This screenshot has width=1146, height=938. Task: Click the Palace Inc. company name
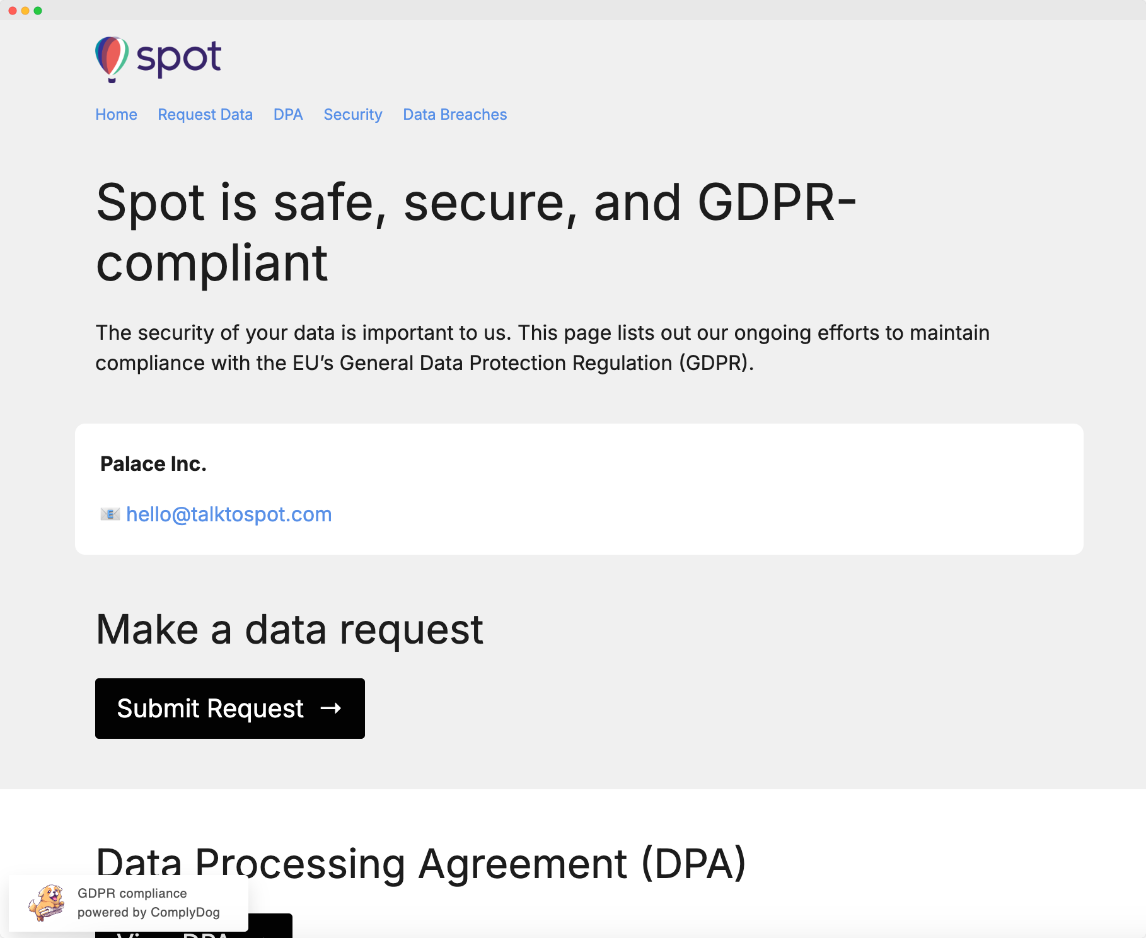153,464
